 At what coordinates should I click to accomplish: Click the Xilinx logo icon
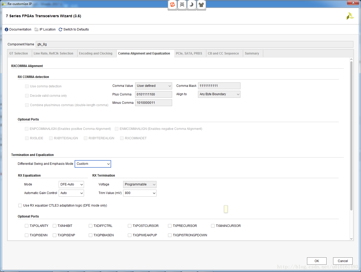coord(350,16)
